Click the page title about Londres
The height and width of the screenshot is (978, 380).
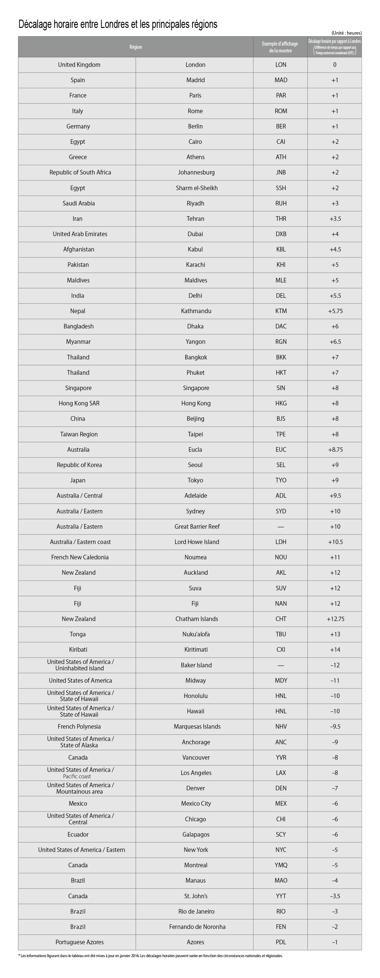118,24
